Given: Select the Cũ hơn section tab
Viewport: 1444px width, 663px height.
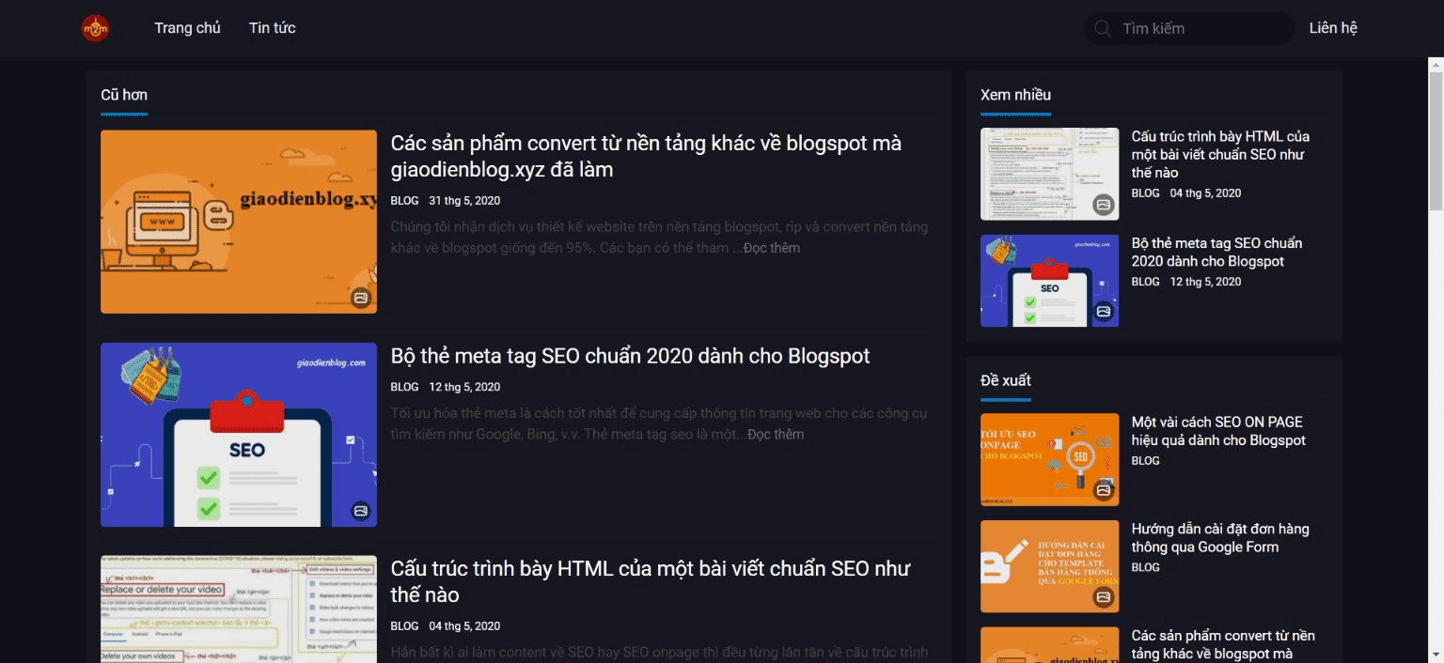Looking at the screenshot, I should (124, 95).
